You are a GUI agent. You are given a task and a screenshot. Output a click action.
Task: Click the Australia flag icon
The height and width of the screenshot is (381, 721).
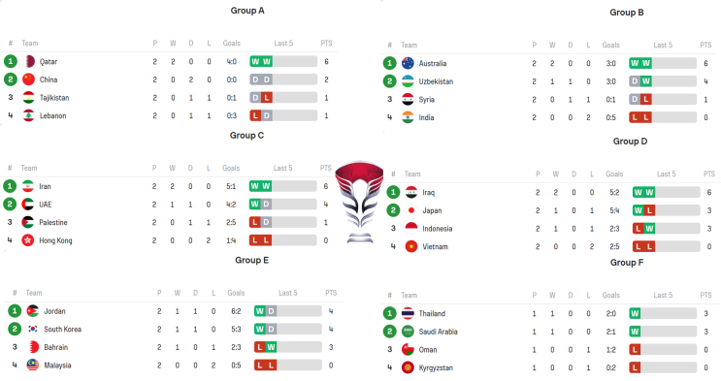[x=408, y=63]
